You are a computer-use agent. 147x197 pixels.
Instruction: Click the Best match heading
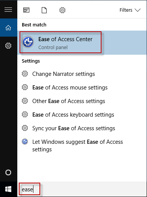point(34,25)
